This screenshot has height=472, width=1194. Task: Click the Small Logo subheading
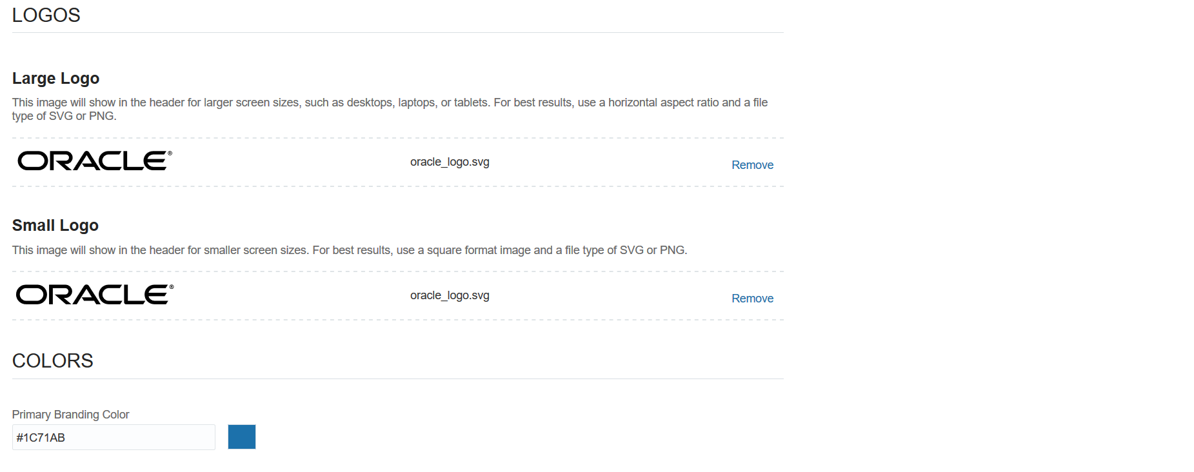coord(55,225)
